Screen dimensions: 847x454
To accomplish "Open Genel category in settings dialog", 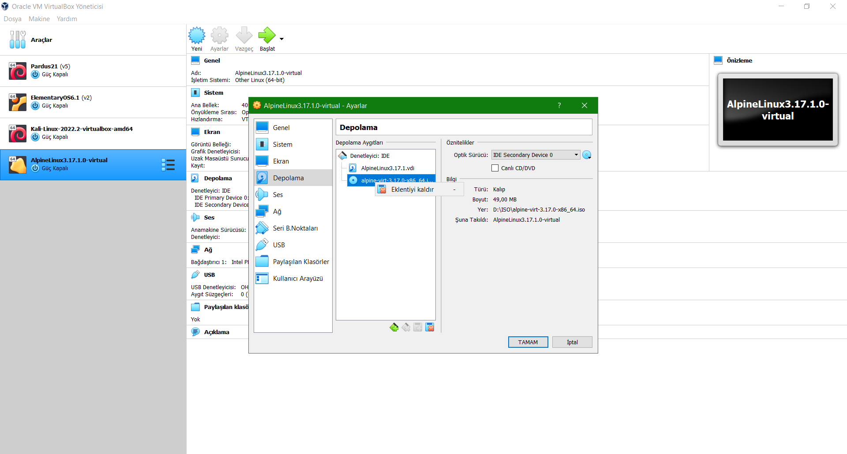I will click(x=293, y=128).
